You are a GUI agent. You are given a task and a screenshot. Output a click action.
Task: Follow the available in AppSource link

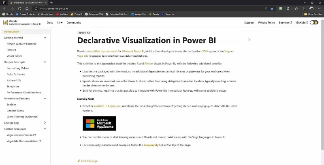point(107,106)
